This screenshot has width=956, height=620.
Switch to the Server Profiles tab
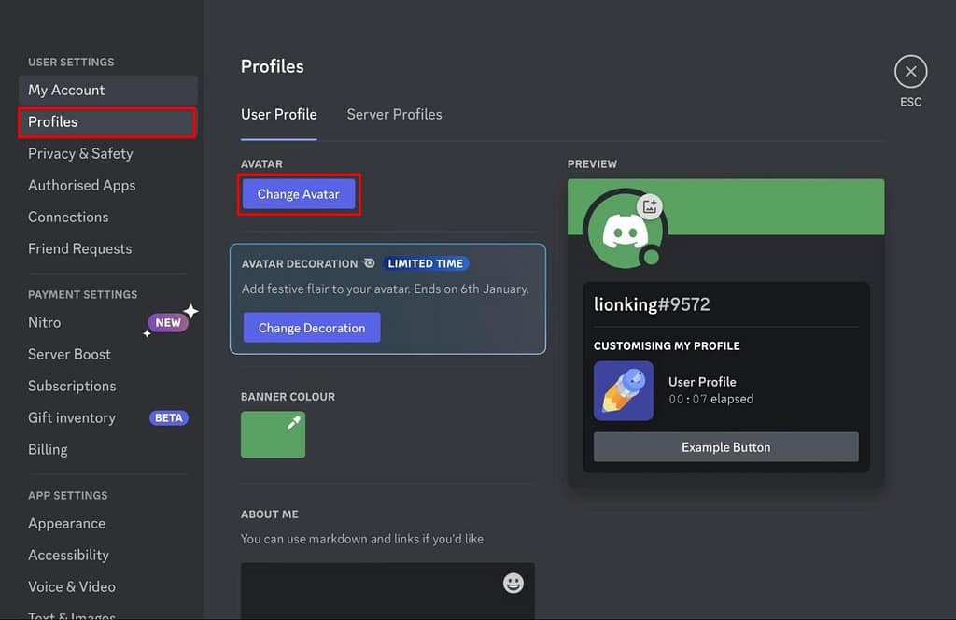(x=395, y=115)
